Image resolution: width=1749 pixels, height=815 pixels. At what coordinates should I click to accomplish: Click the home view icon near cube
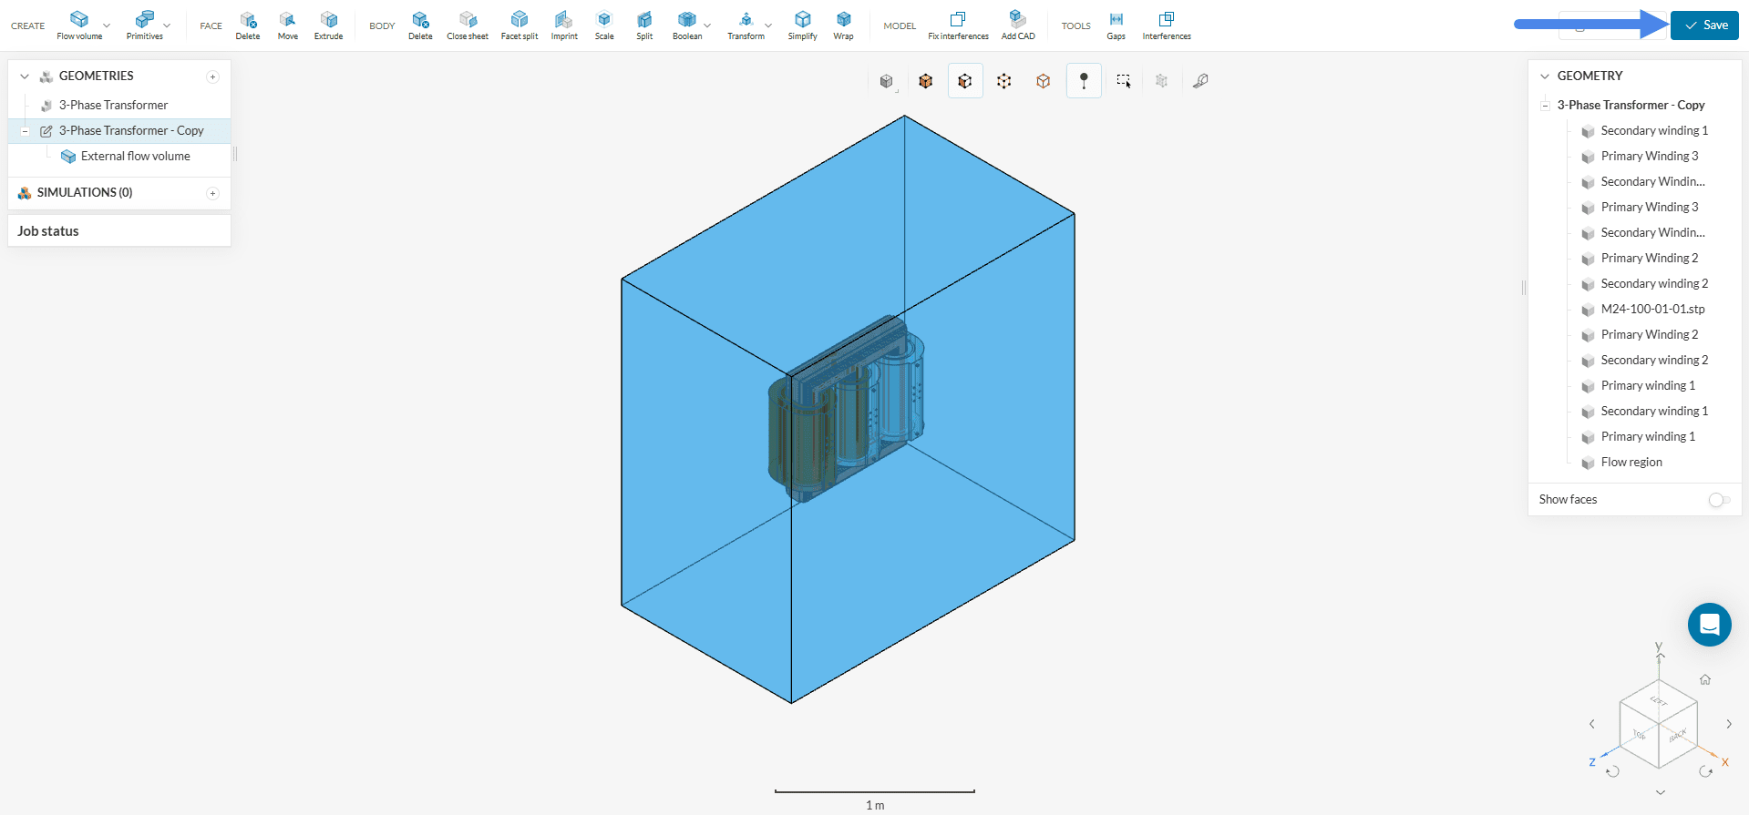pyautogui.click(x=1704, y=679)
